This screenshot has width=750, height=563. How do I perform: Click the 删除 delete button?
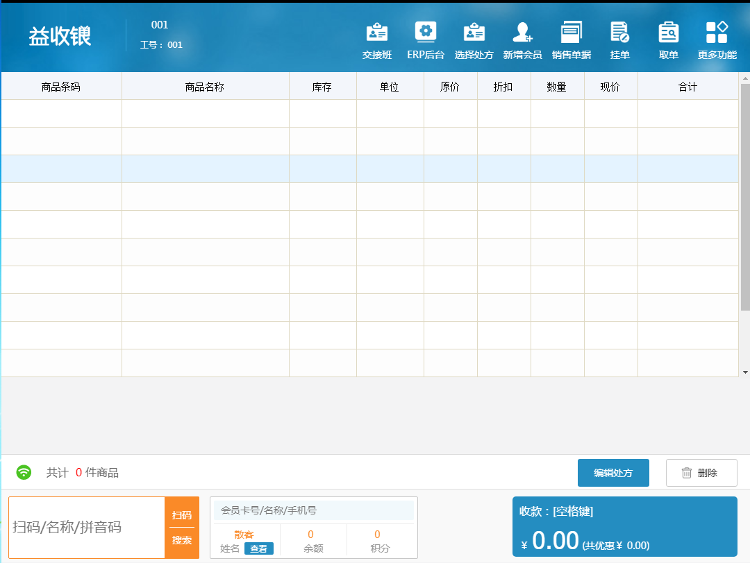coord(701,472)
